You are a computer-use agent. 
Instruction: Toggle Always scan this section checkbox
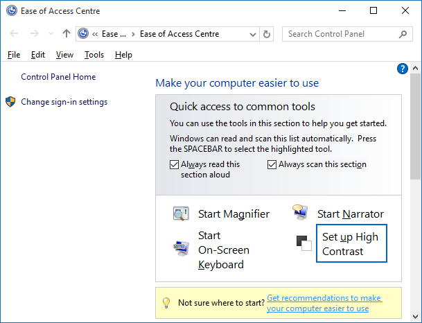pyautogui.click(x=272, y=165)
